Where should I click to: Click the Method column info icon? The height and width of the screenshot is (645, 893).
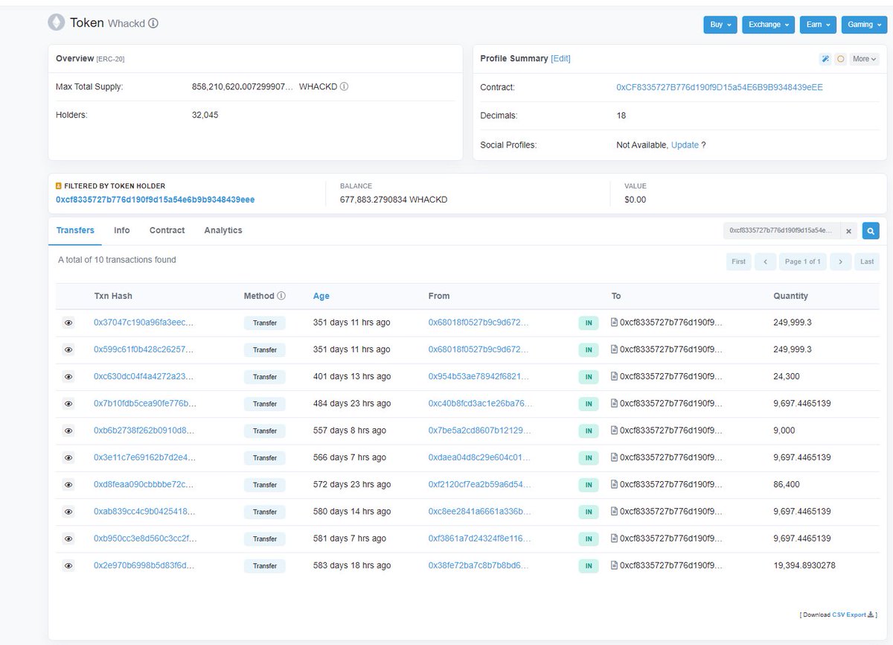pos(281,296)
